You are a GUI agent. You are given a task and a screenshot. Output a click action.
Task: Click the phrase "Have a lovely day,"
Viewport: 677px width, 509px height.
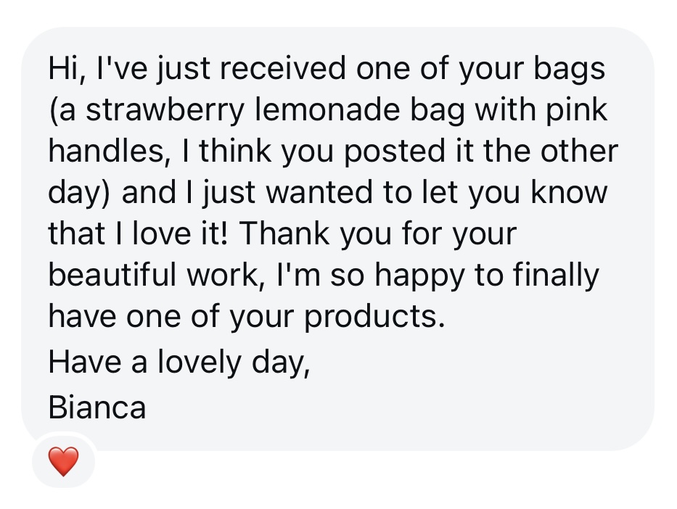[179, 363]
